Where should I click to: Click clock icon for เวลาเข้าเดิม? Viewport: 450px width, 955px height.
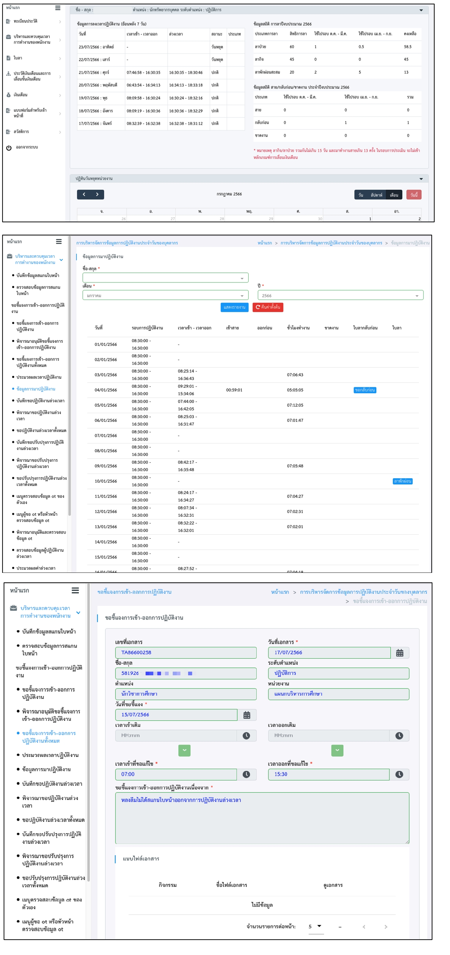click(x=246, y=736)
